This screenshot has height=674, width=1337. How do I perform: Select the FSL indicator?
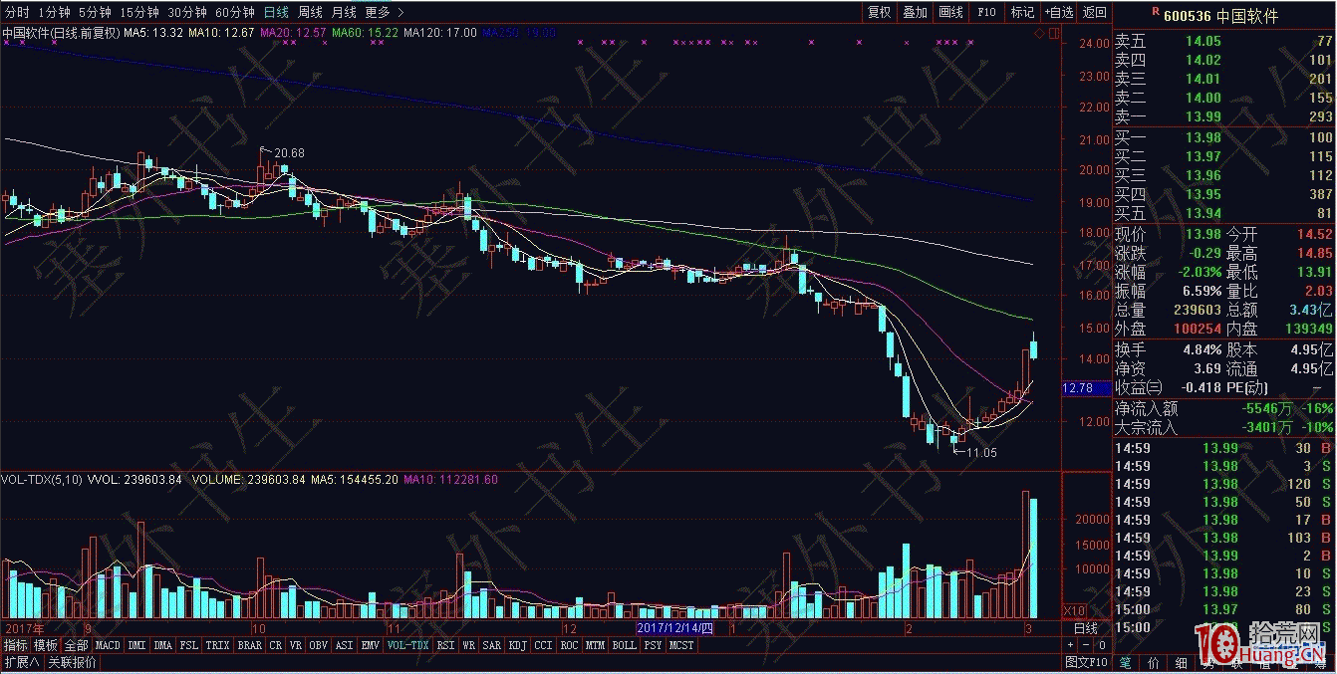coord(189,645)
